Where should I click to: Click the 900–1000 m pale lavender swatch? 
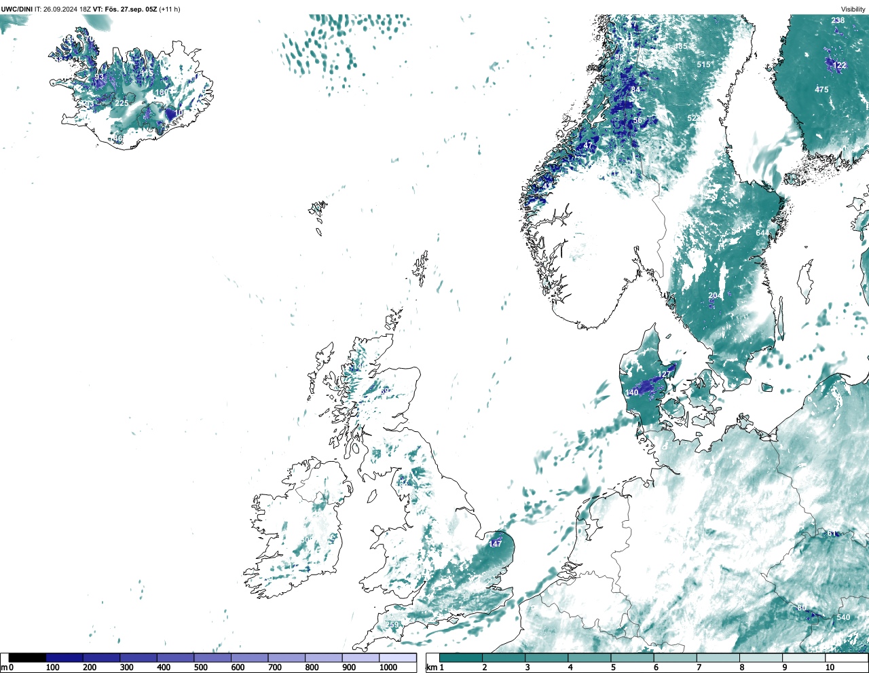[x=360, y=657]
